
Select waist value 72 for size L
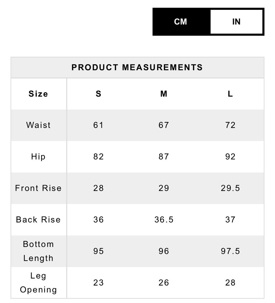230,125
